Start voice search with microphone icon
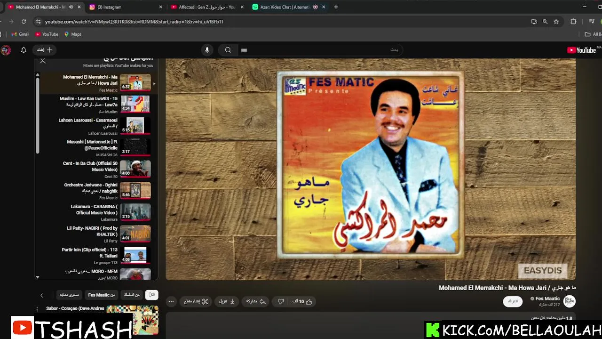602x339 pixels. pos(207,50)
